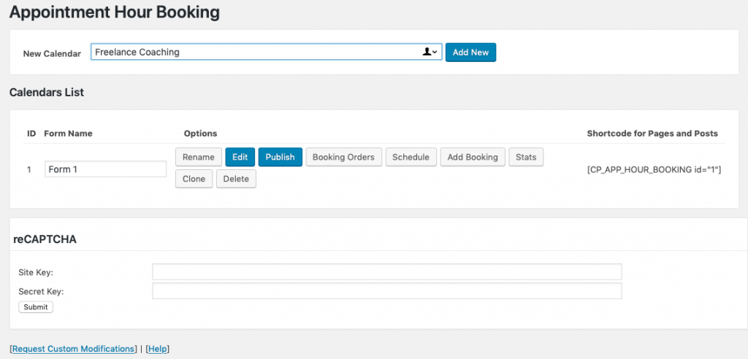The image size is (748, 359).
Task: Delete the Form 1 calendar
Action: click(236, 179)
